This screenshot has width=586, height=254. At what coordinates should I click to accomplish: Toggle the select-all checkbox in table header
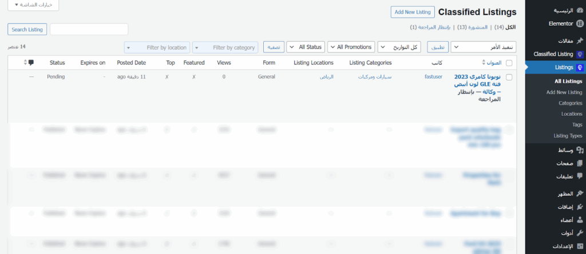[509, 63]
